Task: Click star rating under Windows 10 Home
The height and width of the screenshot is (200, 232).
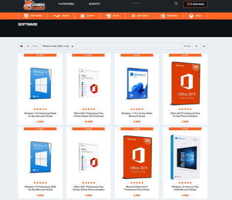Action: 185,183
